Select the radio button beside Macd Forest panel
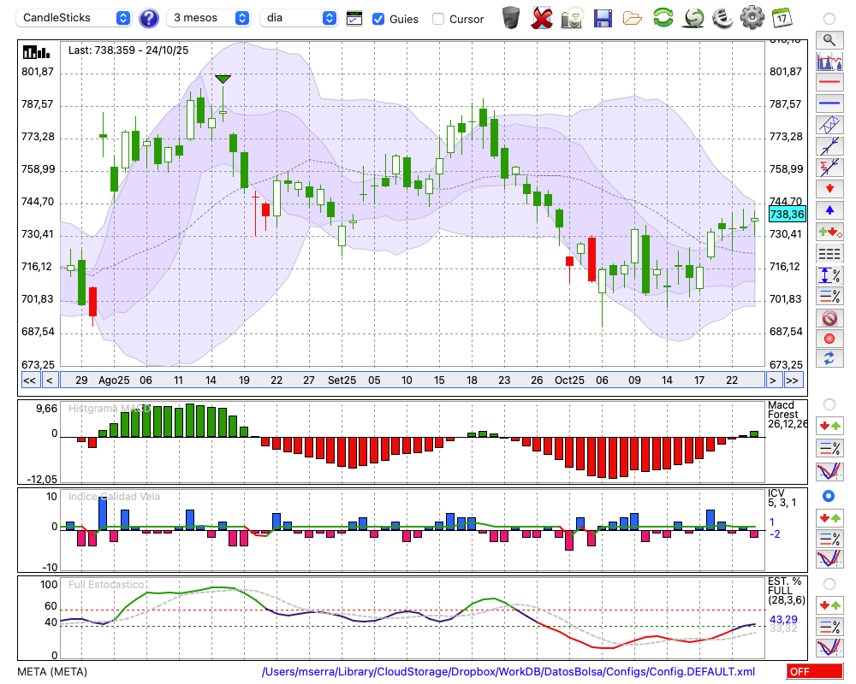 click(829, 404)
